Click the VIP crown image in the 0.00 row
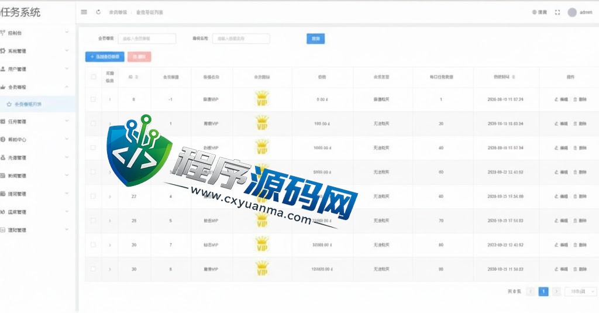The image size is (599, 313). [x=262, y=99]
